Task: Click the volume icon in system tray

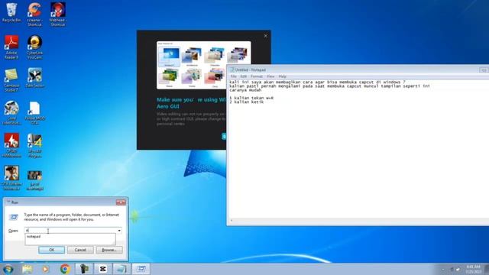Action: coord(458,269)
